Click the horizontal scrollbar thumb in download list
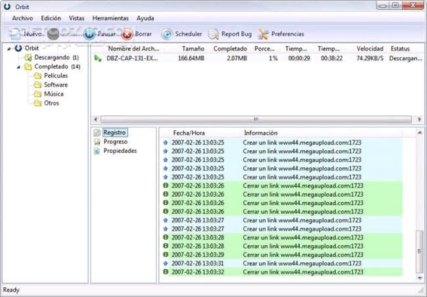The height and width of the screenshot is (297, 427). (256, 119)
